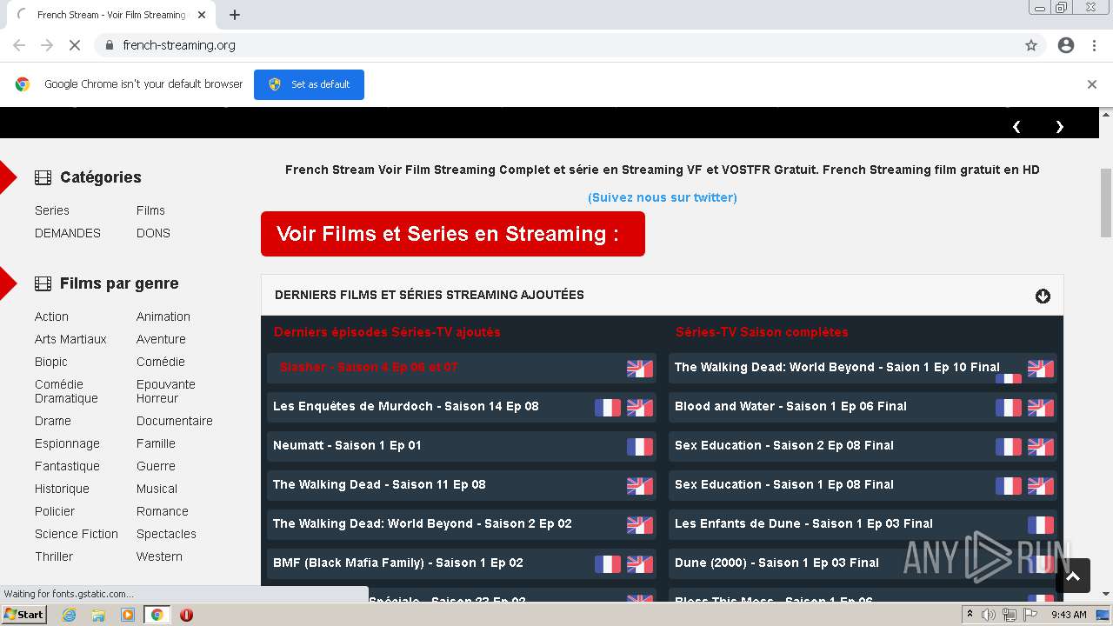Browse the Science Fiction genre
The width and height of the screenshot is (1113, 626).
pyautogui.click(x=77, y=534)
